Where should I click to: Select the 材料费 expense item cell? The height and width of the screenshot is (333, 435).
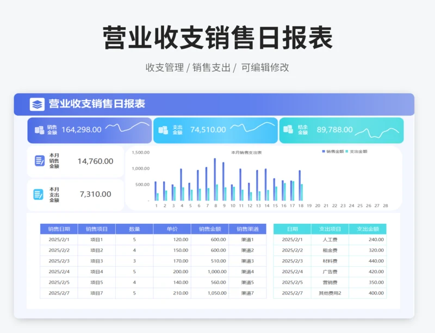point(330,261)
